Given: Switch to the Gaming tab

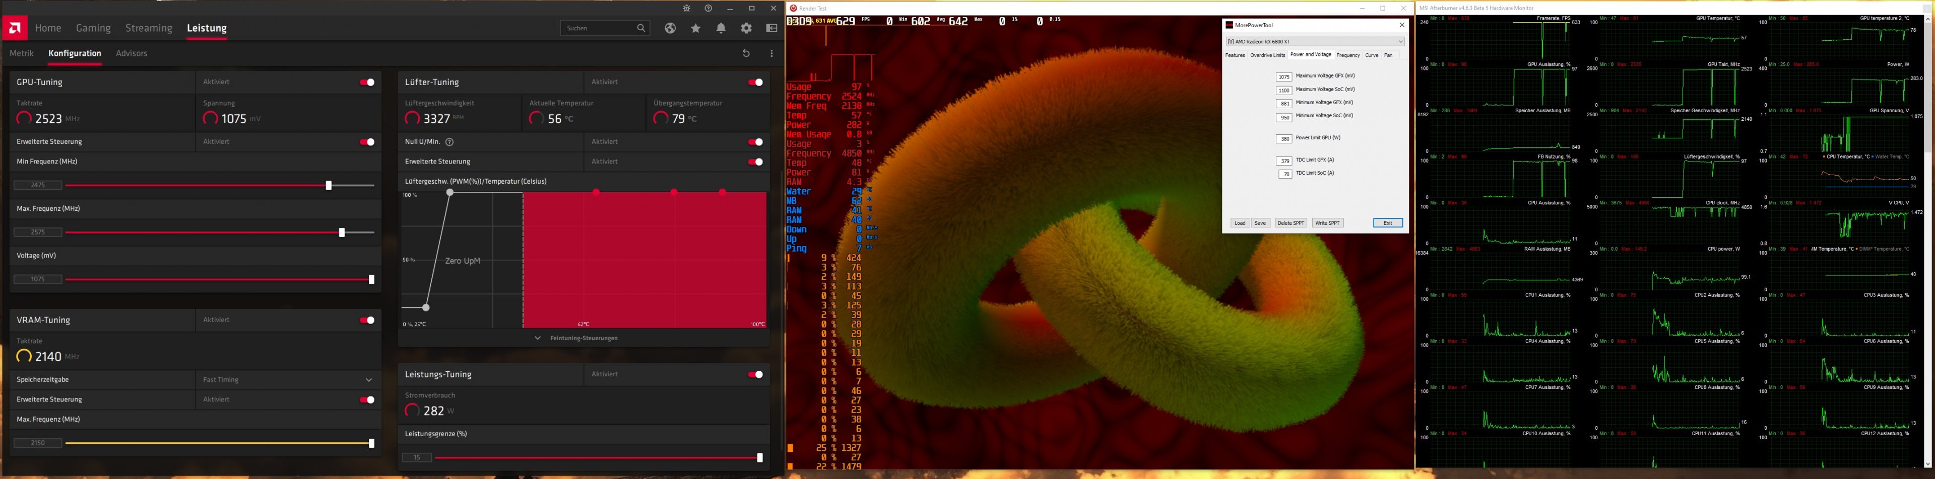Looking at the screenshot, I should [x=93, y=28].
